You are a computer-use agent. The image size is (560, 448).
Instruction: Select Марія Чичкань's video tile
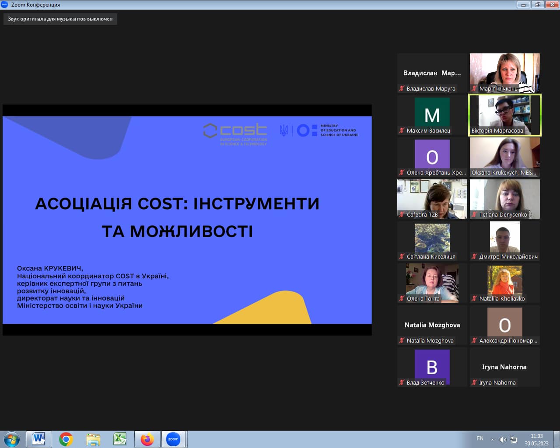tap(505, 73)
